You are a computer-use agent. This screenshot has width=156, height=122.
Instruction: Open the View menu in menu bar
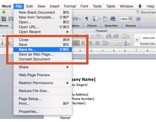point(41,6)
